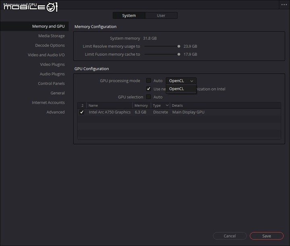The image size is (290, 246).
Task: Click the Main Display GPU cell
Action: tap(188, 112)
